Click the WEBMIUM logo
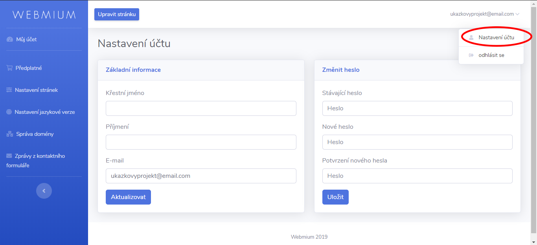 coord(44,15)
